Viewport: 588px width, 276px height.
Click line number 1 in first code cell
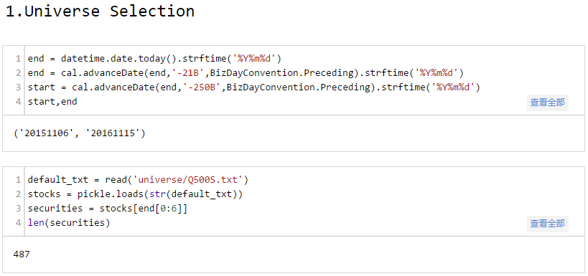pos(19,59)
